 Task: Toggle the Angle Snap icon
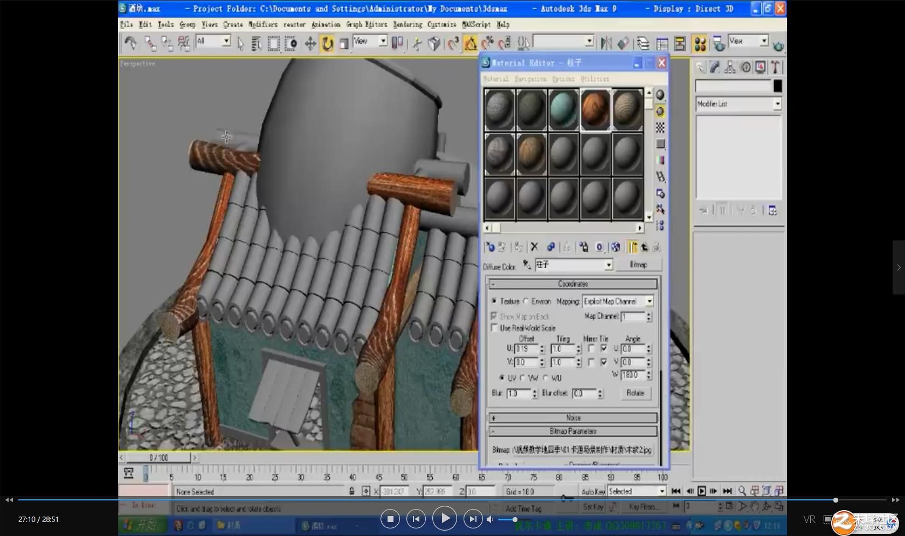click(x=471, y=43)
